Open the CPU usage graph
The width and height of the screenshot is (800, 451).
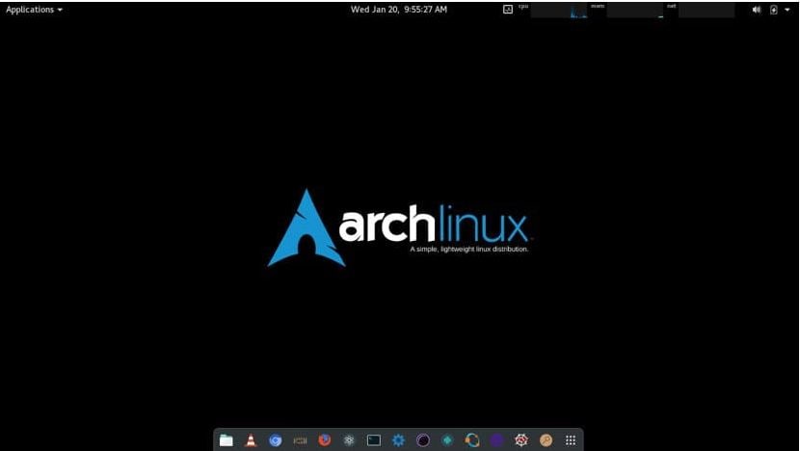(559, 11)
